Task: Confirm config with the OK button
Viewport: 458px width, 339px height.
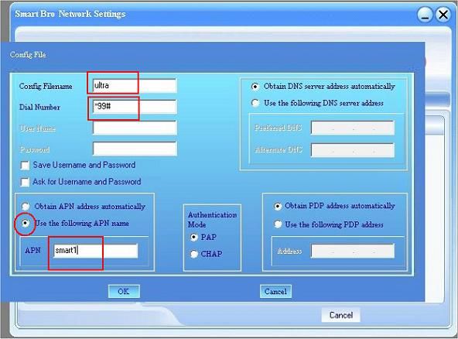Action: pos(124,291)
